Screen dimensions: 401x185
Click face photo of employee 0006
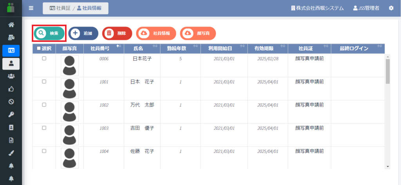(x=70, y=65)
